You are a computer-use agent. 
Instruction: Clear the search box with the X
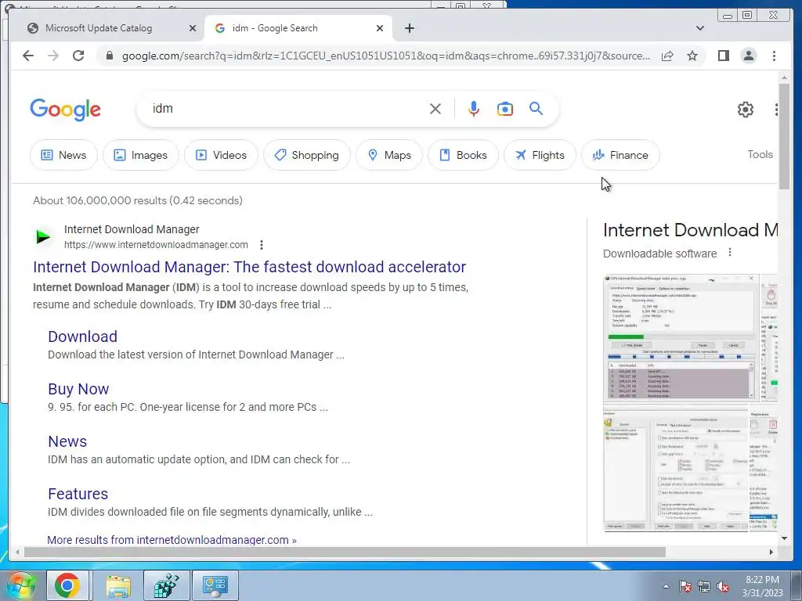(435, 109)
